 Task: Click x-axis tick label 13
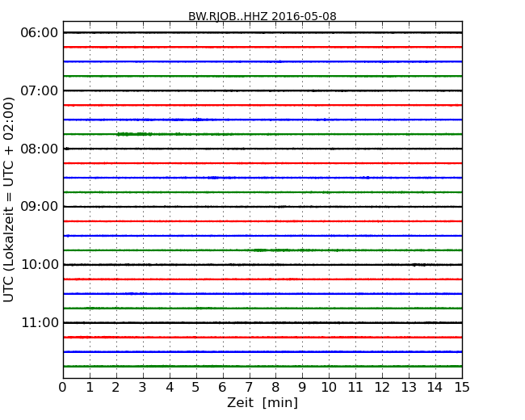coord(409,388)
